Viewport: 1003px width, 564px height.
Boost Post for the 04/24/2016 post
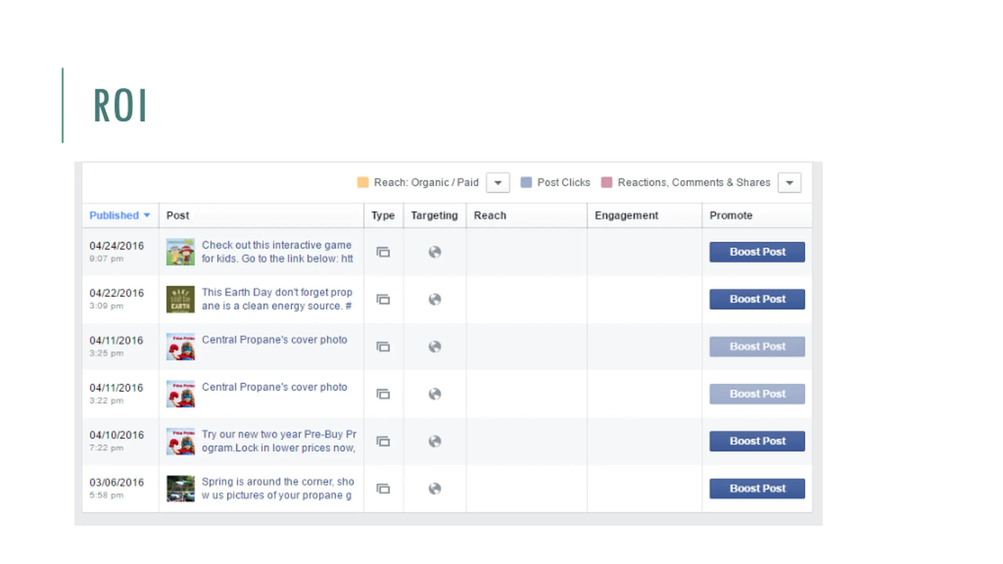(x=757, y=252)
